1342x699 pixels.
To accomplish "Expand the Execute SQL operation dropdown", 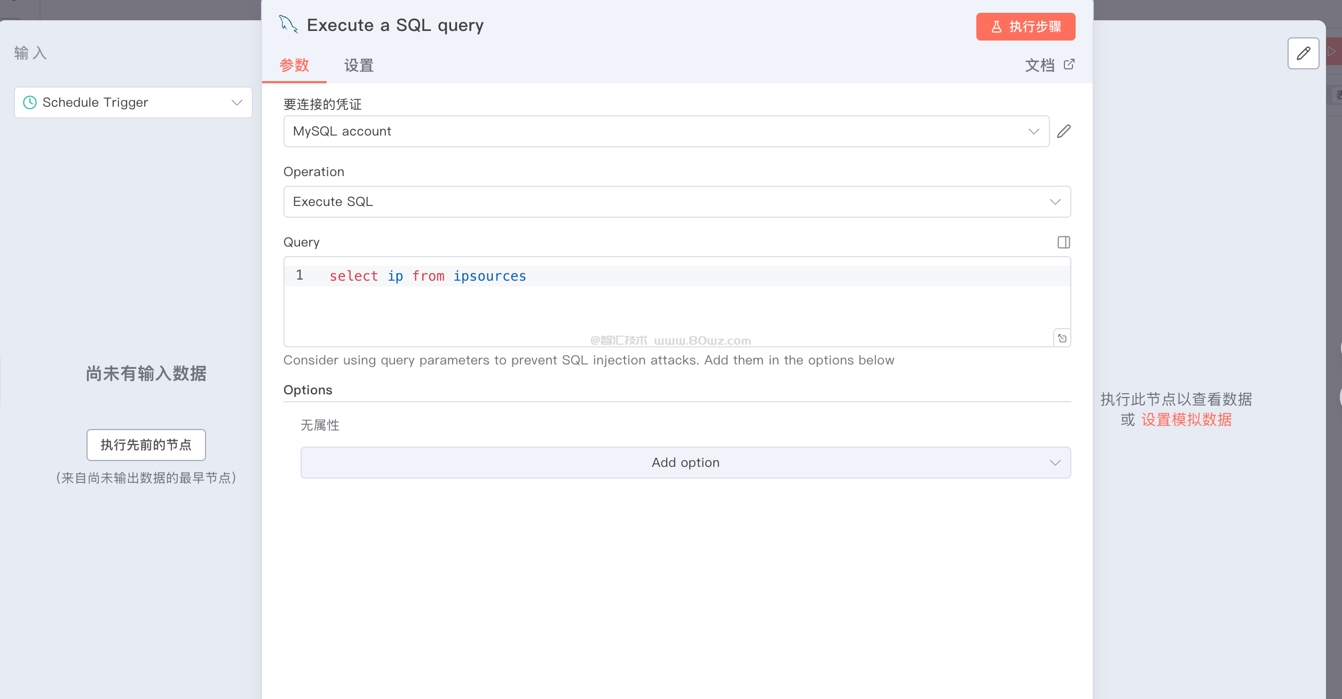I will click(x=676, y=202).
